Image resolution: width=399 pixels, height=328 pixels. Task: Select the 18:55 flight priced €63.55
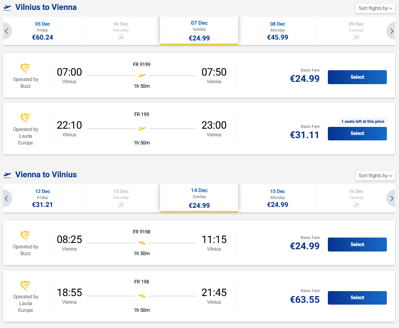coord(357,297)
